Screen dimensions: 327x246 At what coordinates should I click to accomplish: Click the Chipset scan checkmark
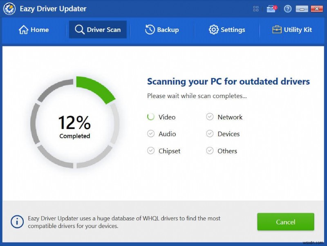coord(150,151)
